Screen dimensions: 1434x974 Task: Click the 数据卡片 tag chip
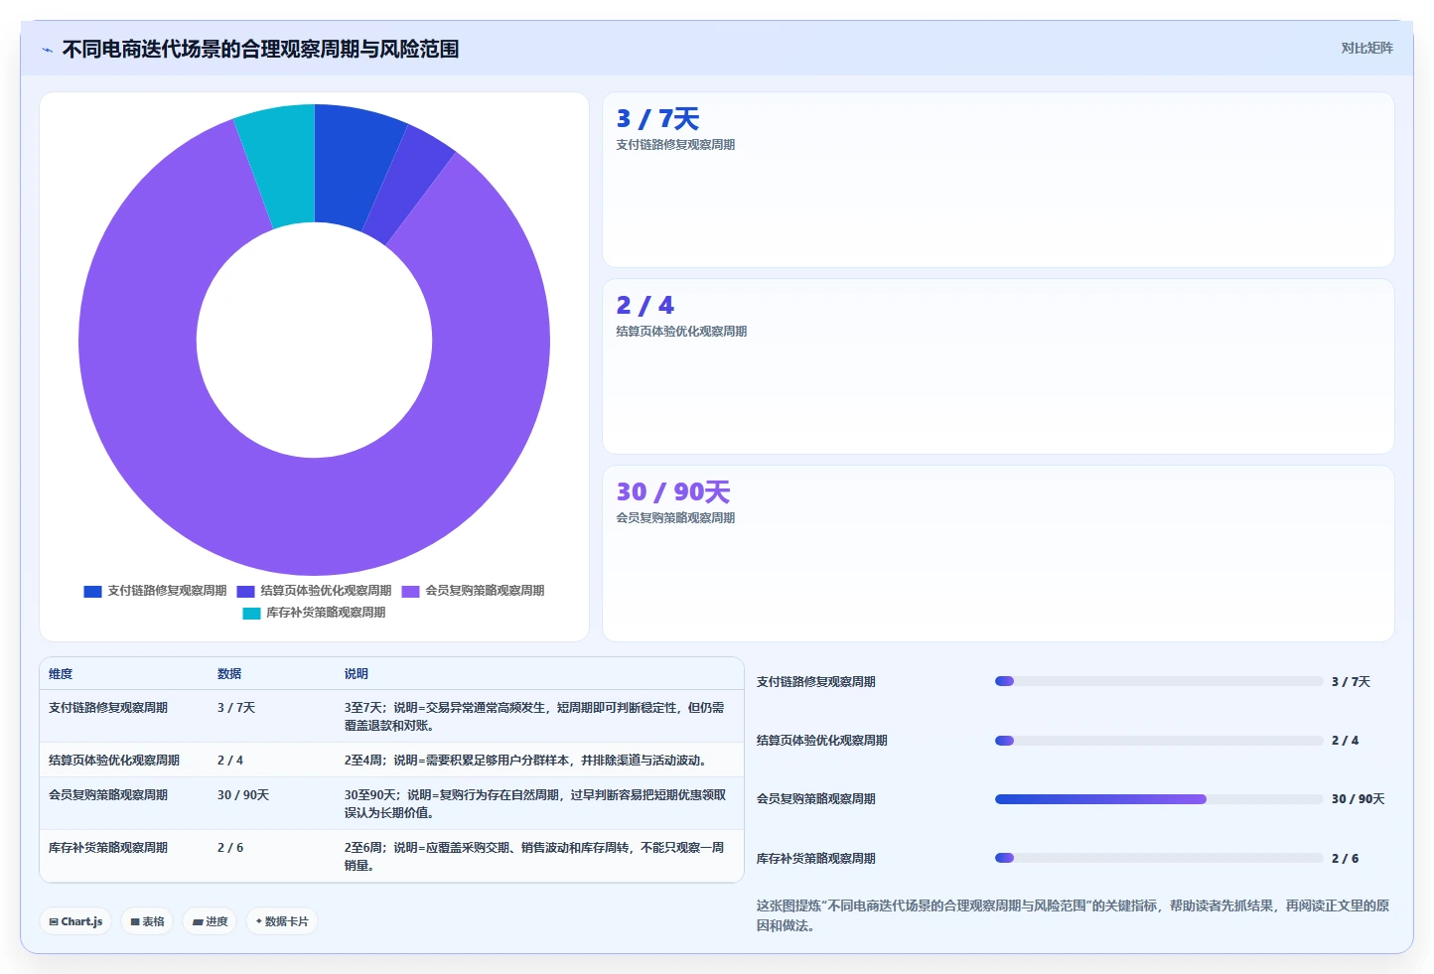click(x=282, y=921)
